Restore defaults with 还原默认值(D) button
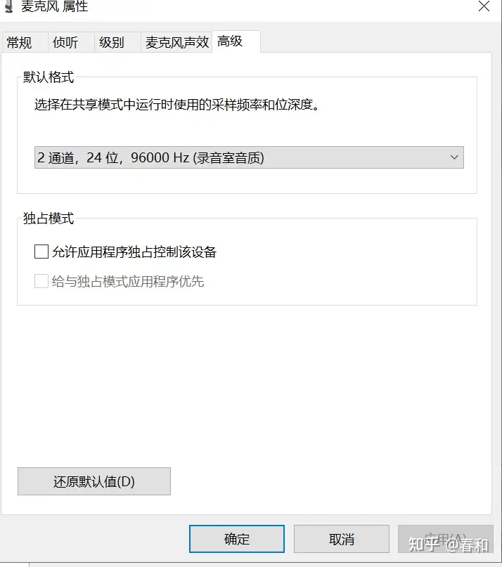Viewport: 502px width, 567px height. (94, 481)
